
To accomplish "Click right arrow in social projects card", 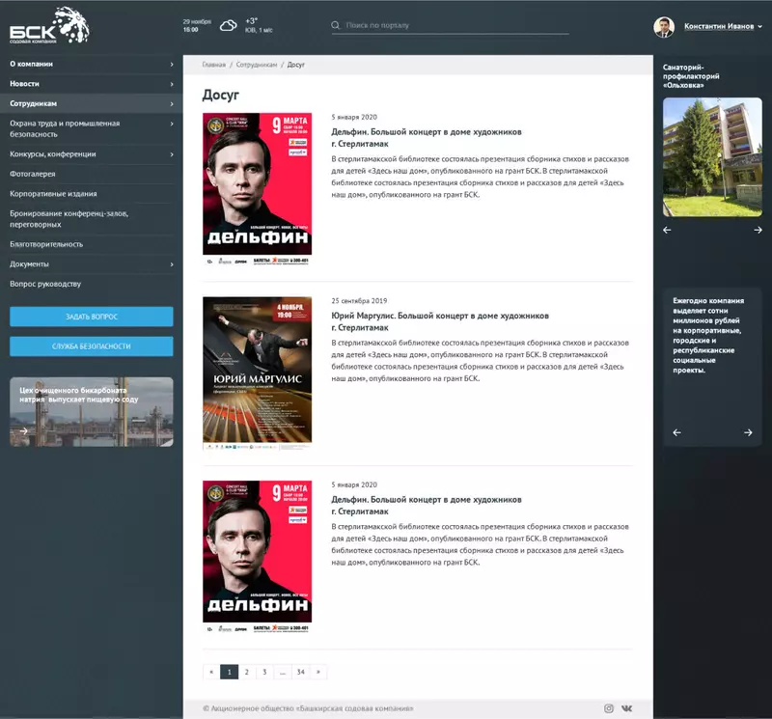I will [x=748, y=432].
